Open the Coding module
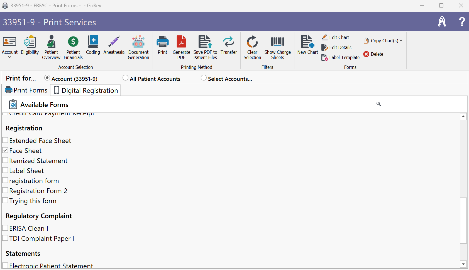This screenshot has width=469, height=270. (93, 45)
